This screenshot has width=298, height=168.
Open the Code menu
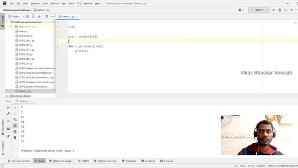[x=45, y=3]
